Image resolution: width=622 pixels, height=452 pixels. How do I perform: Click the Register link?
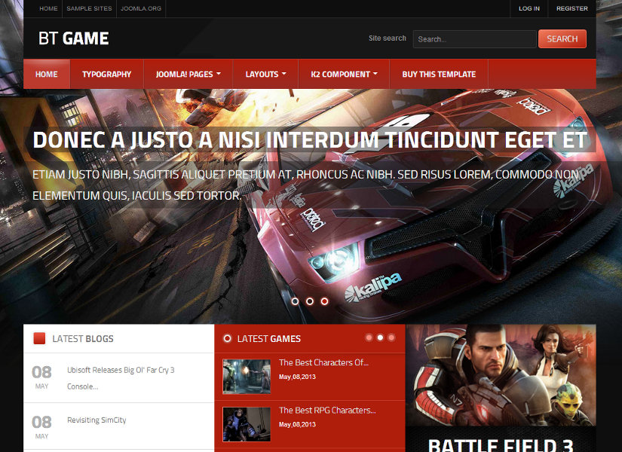click(572, 8)
